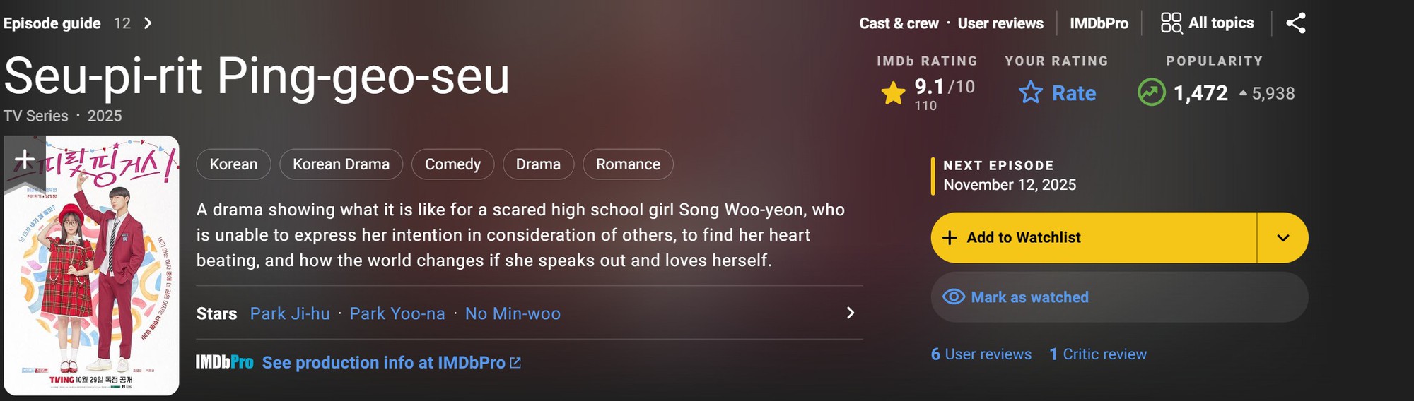Add the series to Watchlist

pos(1093,238)
